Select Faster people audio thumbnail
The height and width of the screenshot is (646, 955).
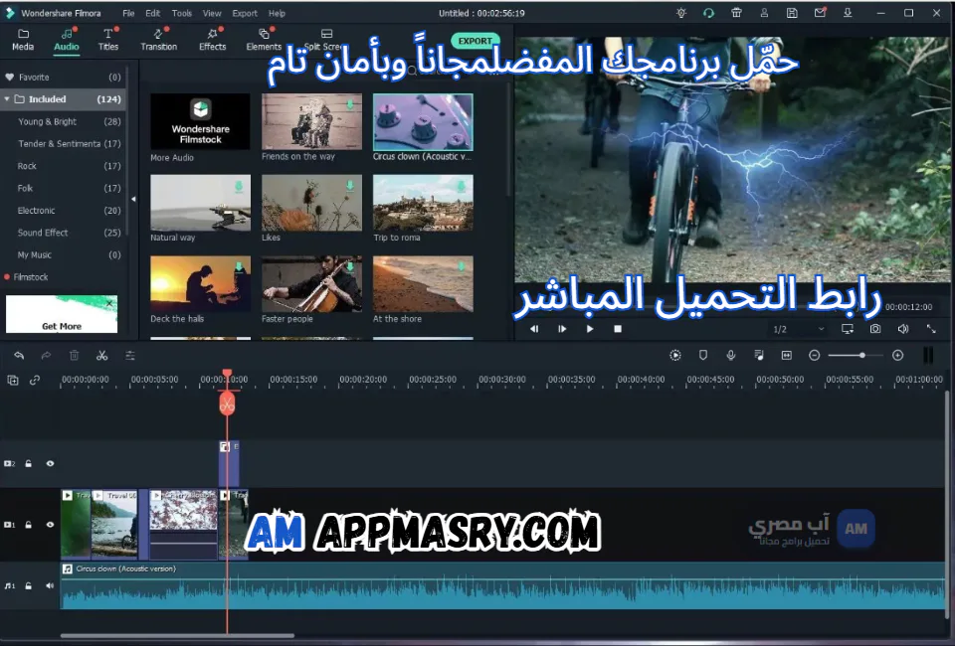click(311, 283)
